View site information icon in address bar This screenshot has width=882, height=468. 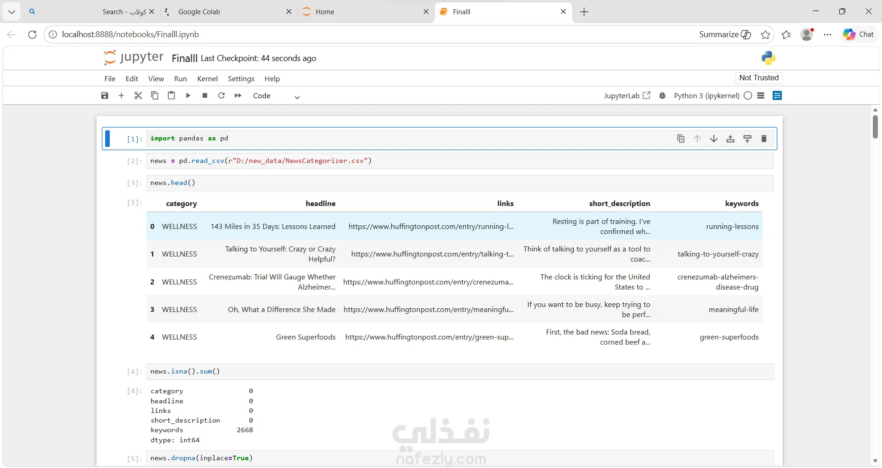pyautogui.click(x=53, y=34)
